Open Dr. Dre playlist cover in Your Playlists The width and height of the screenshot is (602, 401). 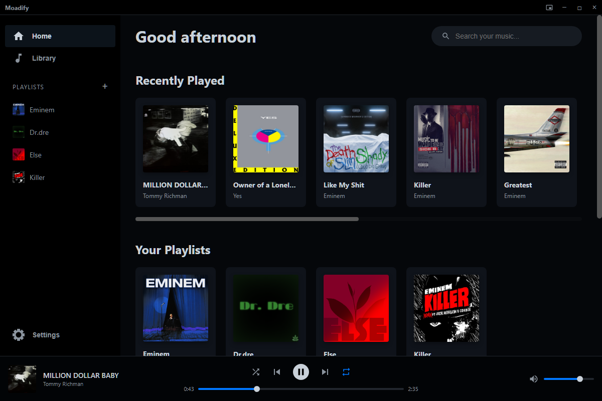266,308
